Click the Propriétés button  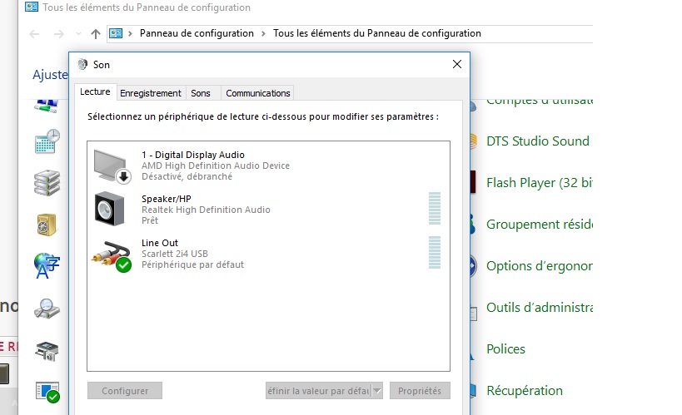coord(420,391)
